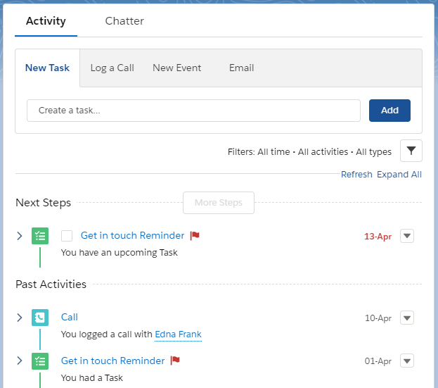
Task: Select the New Event tab
Action: pyautogui.click(x=177, y=68)
